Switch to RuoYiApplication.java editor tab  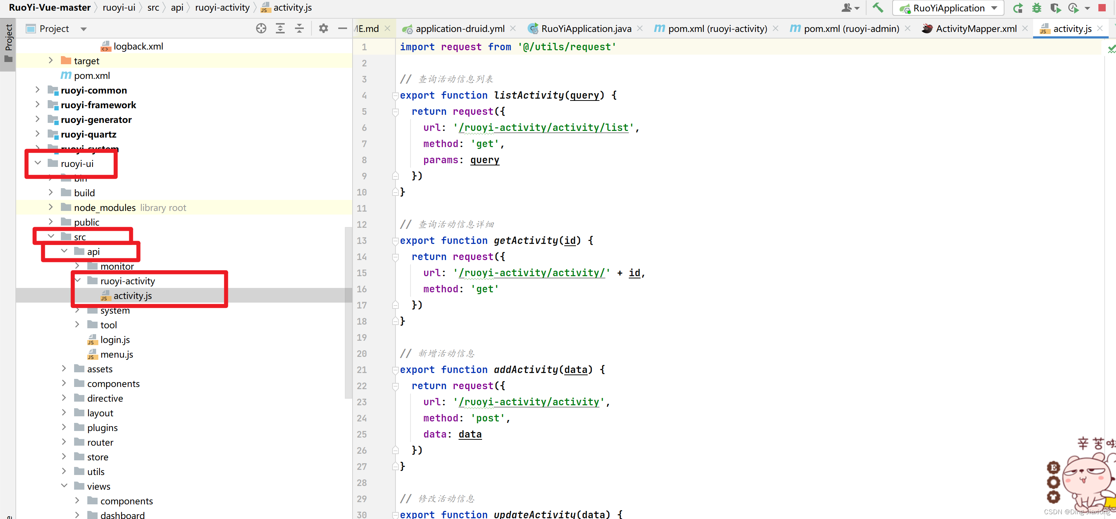coord(586,29)
